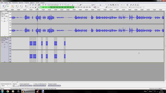Open the playback device dropdown
Screen dimensions: 166x93
click(x=137, y=7)
